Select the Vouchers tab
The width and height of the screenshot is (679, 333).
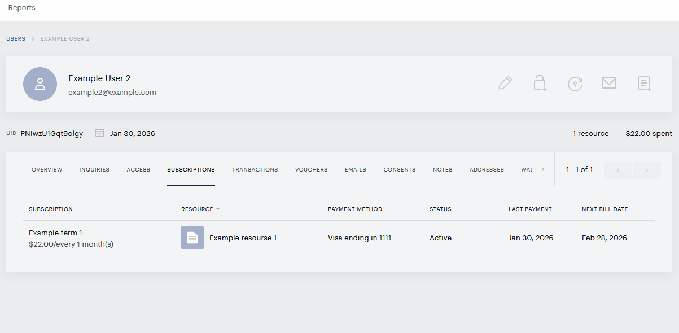(311, 169)
